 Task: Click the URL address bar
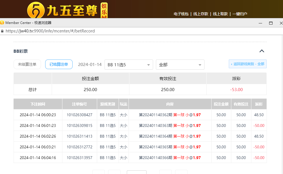113,31
